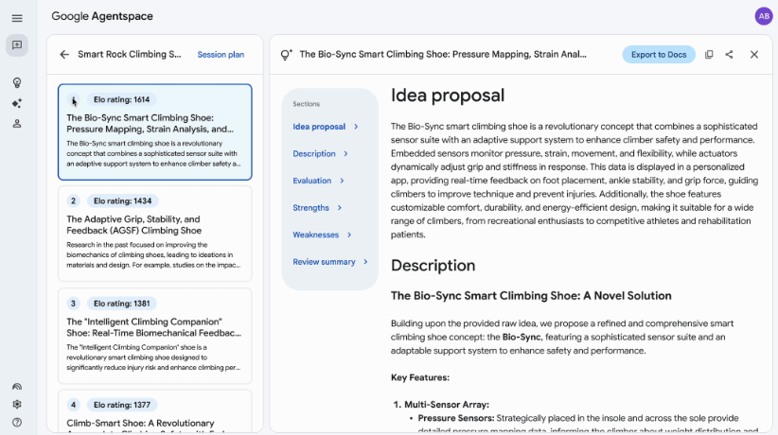Click the chevron next to Description
The height and width of the screenshot is (435, 778).
(x=345, y=154)
